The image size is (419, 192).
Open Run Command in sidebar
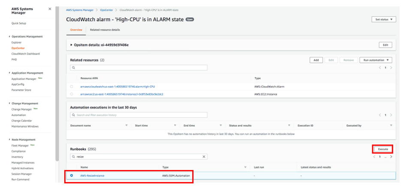pyautogui.click(x=21, y=180)
